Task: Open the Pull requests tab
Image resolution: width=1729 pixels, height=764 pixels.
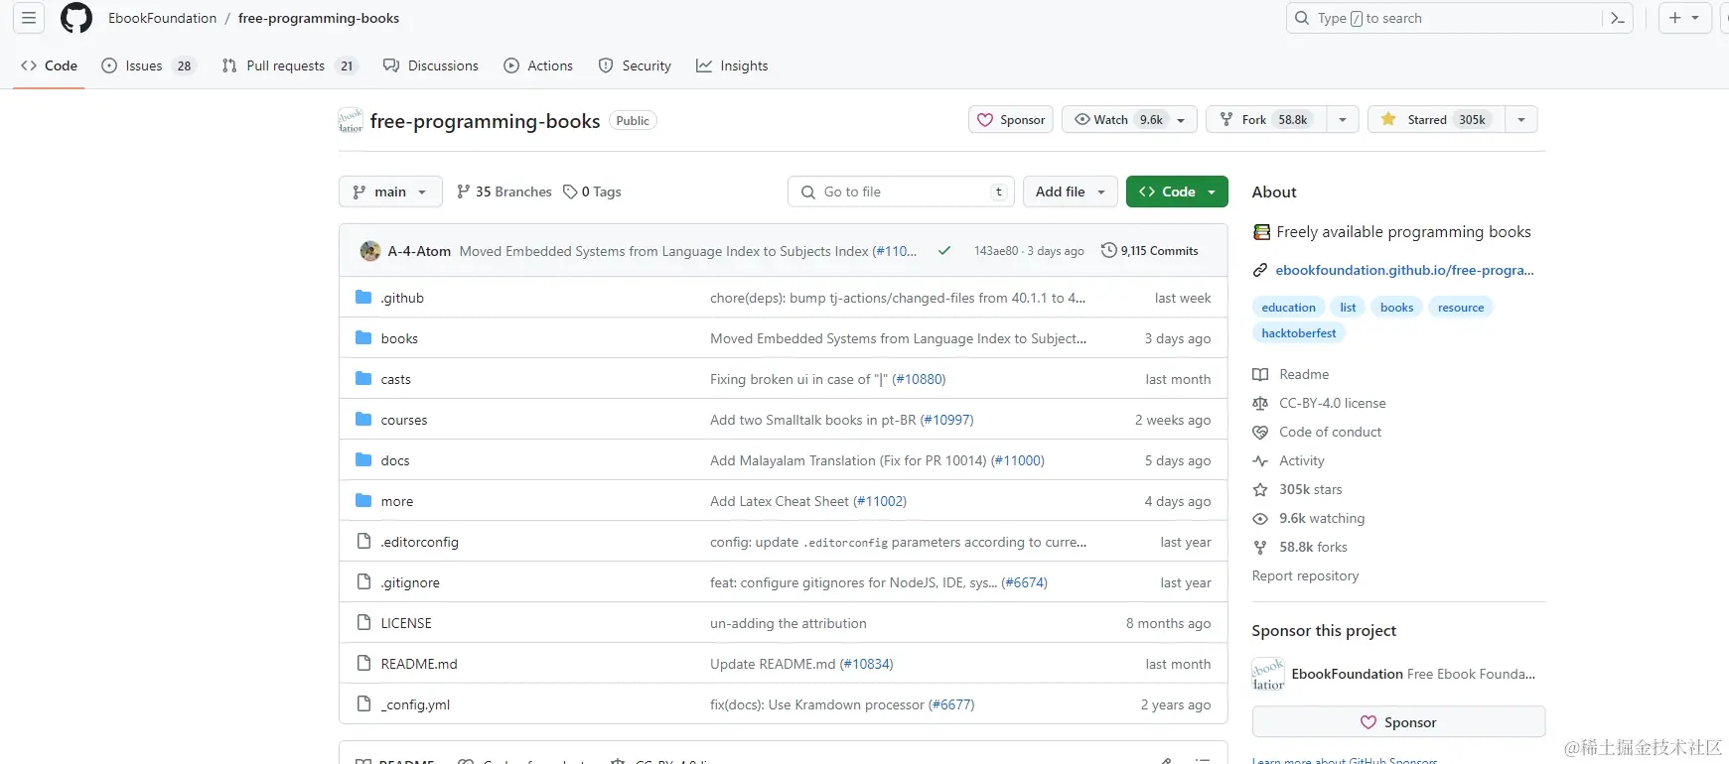Action: click(x=289, y=65)
